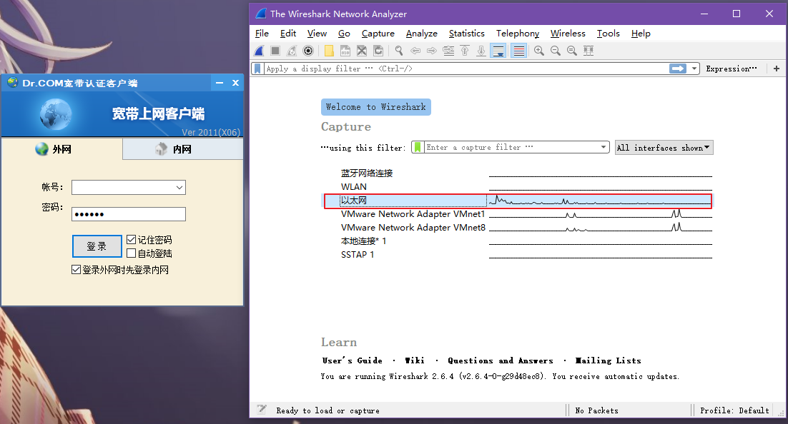Open the Edit menu
The image size is (788, 424).
tap(288, 34)
